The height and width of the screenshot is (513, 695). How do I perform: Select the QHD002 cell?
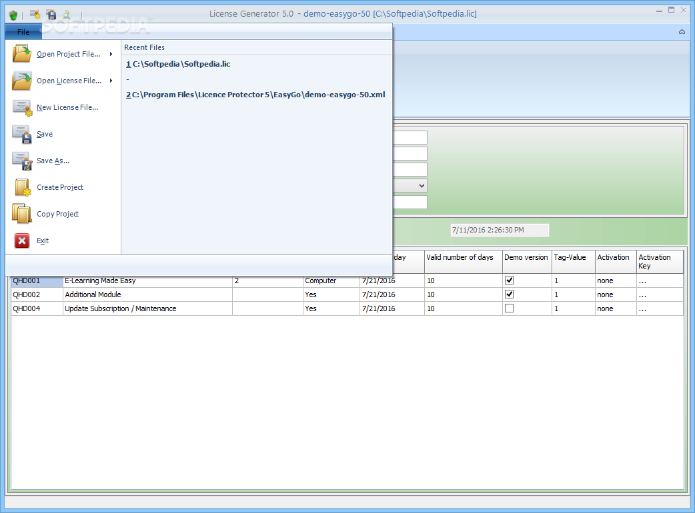coord(37,294)
